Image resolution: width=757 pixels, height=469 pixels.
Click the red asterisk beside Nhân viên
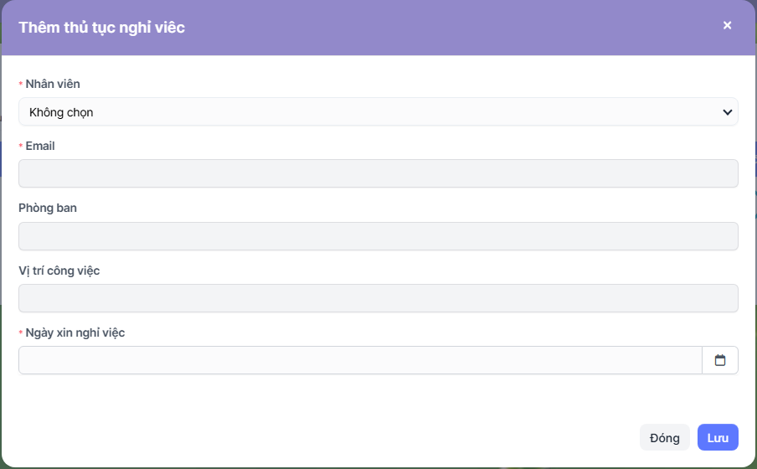coord(21,85)
